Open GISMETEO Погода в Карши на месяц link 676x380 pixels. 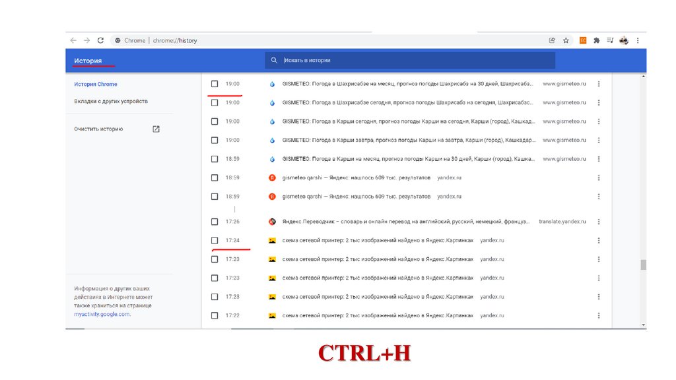coord(408,159)
